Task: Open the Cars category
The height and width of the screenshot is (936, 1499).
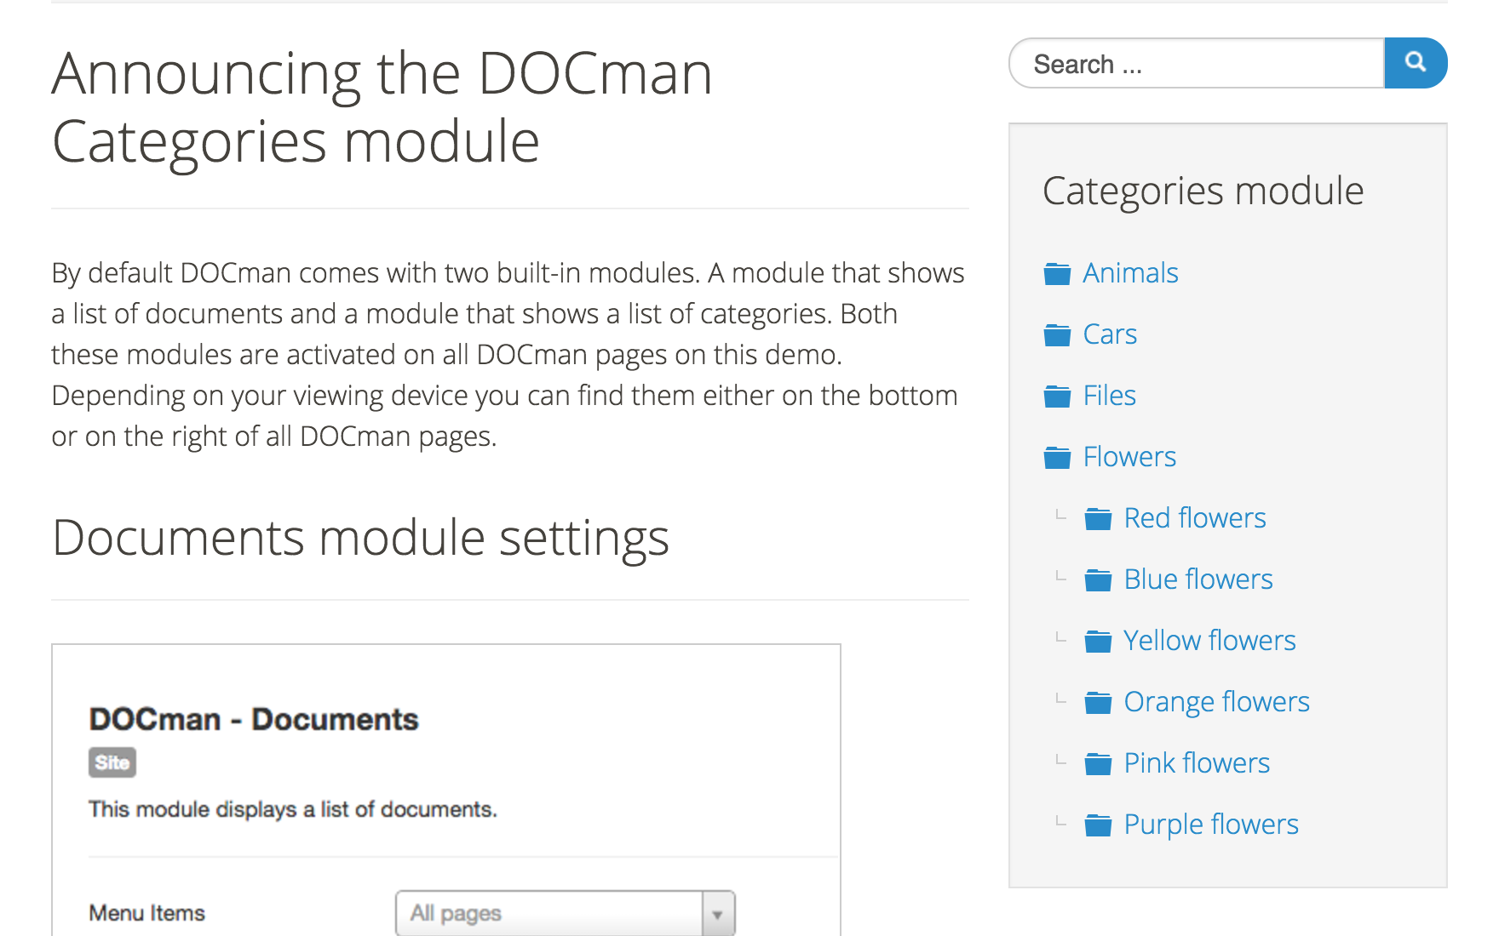Action: click(x=1109, y=334)
